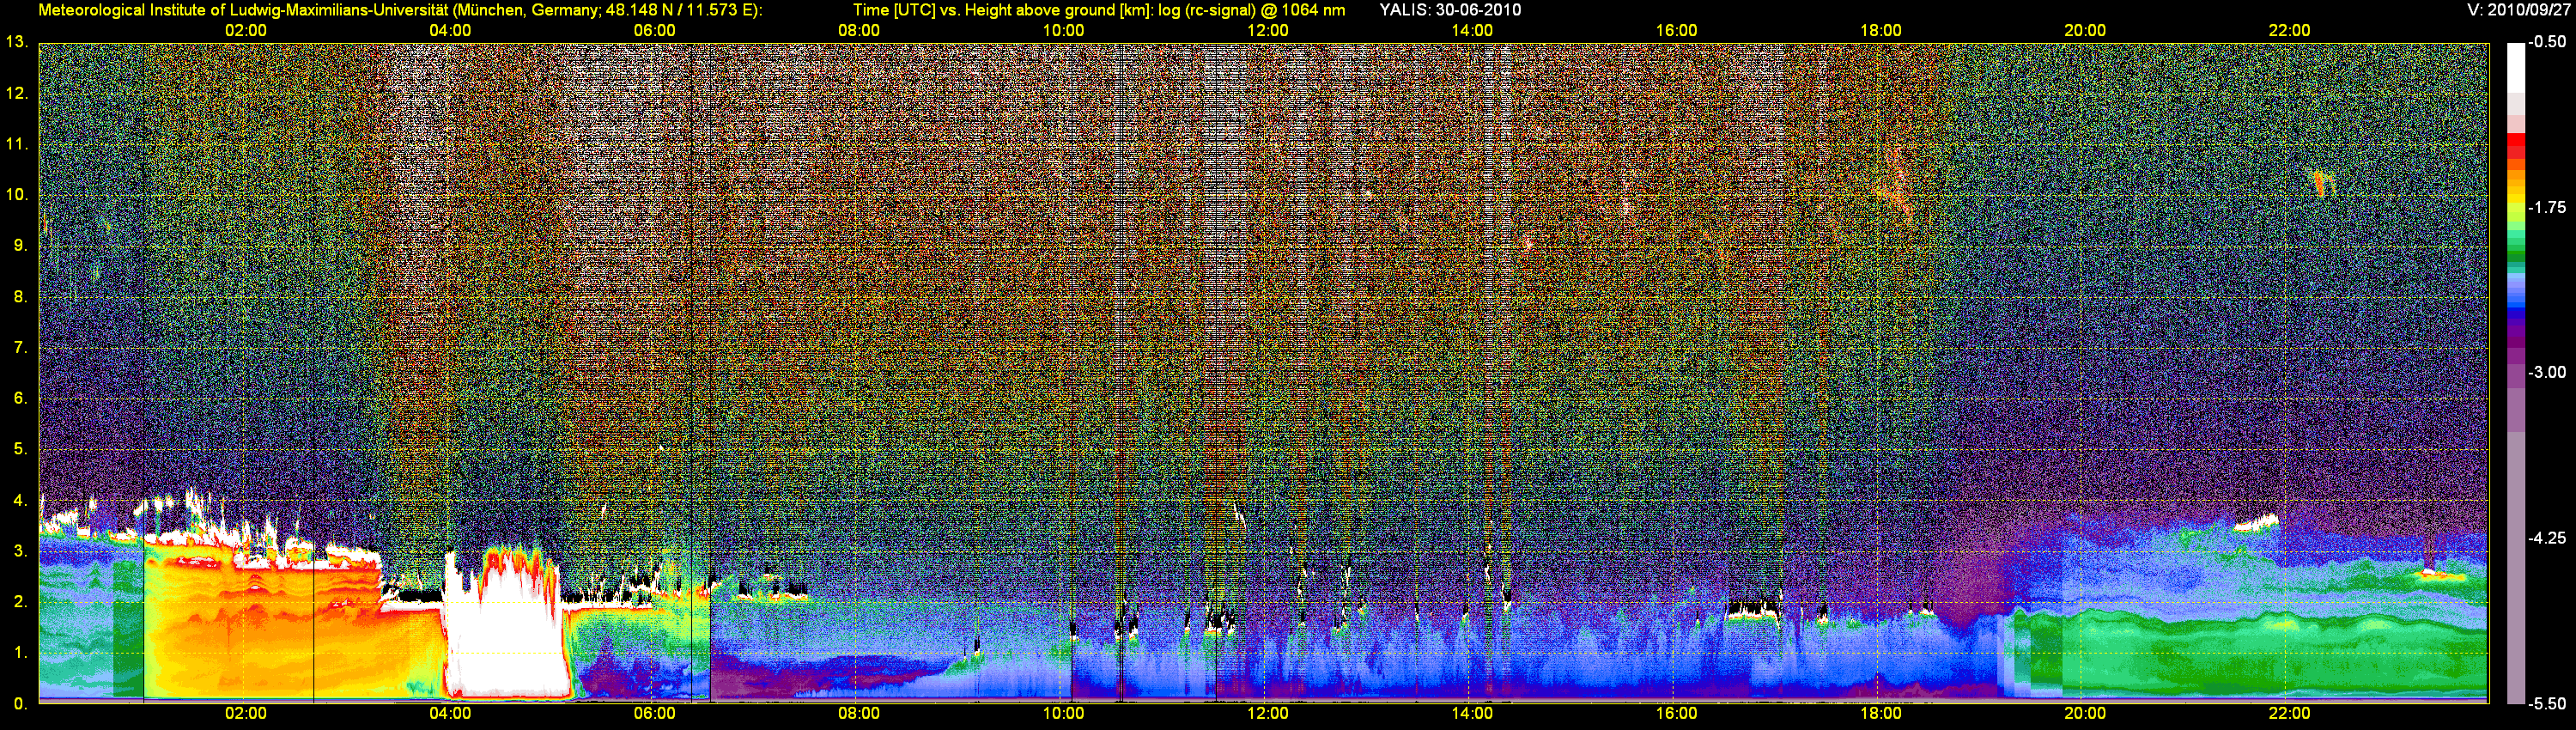Viewport: 2576px width, 730px height.
Task: Click the '08:00' label on the bottom time axis
Action: pos(859,713)
